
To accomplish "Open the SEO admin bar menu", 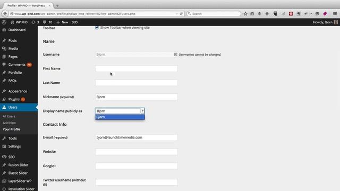I will tap(74, 22).
